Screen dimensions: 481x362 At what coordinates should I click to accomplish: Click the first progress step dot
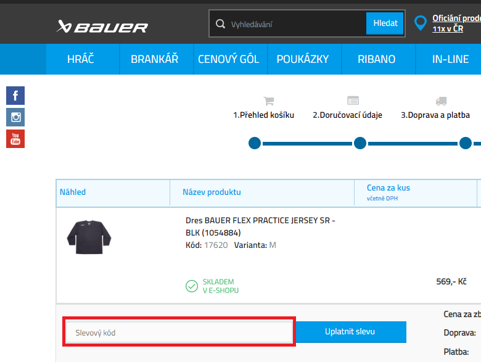click(255, 143)
